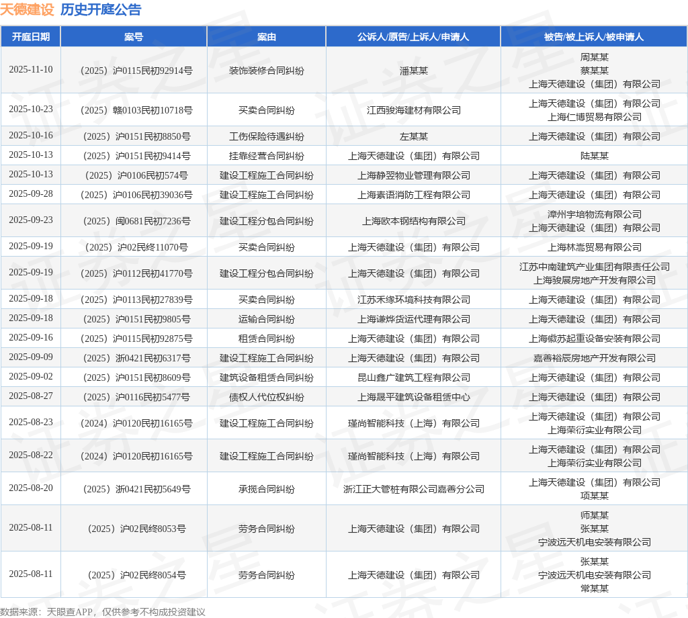Click the 天德建设 title text
The width and height of the screenshot is (688, 618).
click(x=27, y=9)
